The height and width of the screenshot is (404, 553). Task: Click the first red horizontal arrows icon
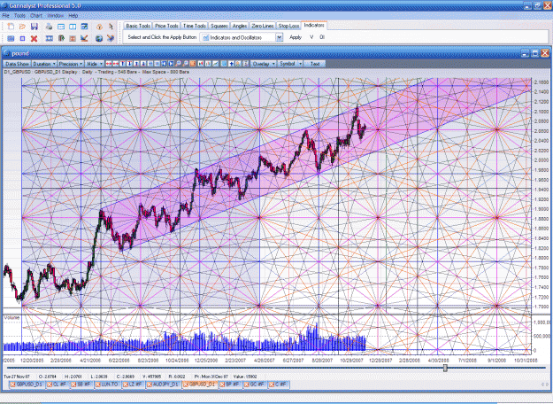(x=109, y=64)
